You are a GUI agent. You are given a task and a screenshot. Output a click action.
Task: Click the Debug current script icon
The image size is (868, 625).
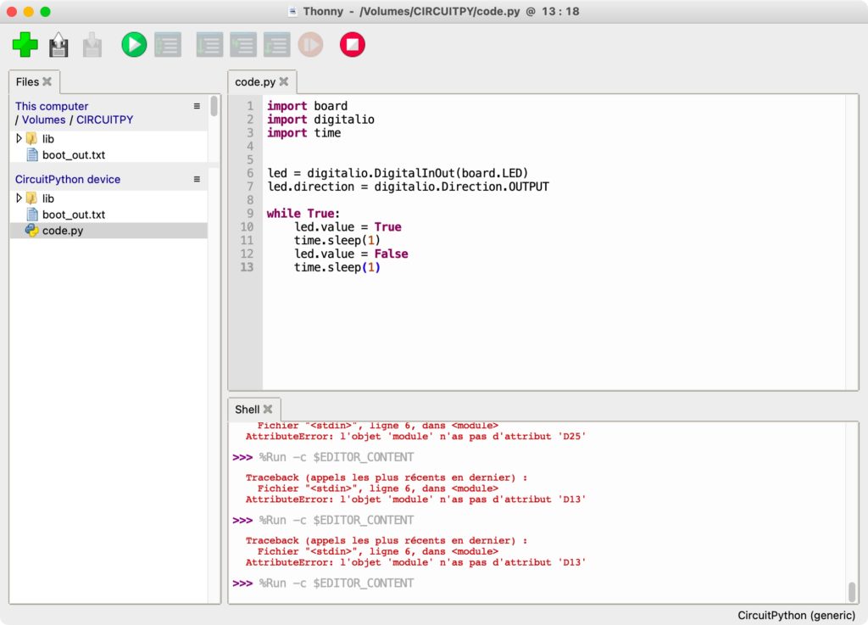[168, 45]
